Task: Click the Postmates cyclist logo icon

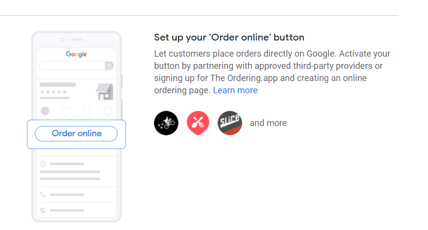Action: pos(166,123)
